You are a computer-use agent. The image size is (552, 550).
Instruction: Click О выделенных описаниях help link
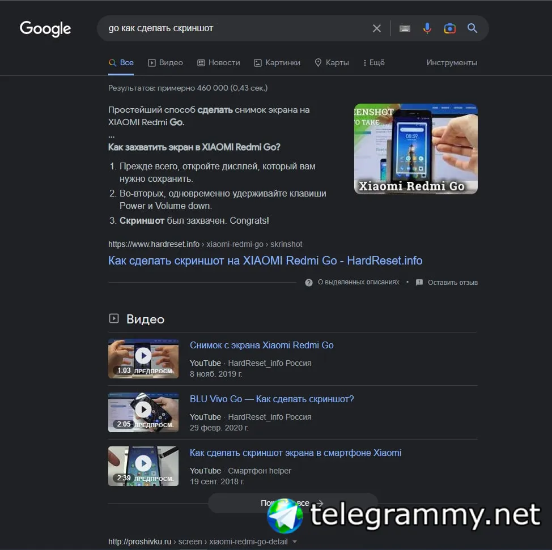pyautogui.click(x=359, y=282)
